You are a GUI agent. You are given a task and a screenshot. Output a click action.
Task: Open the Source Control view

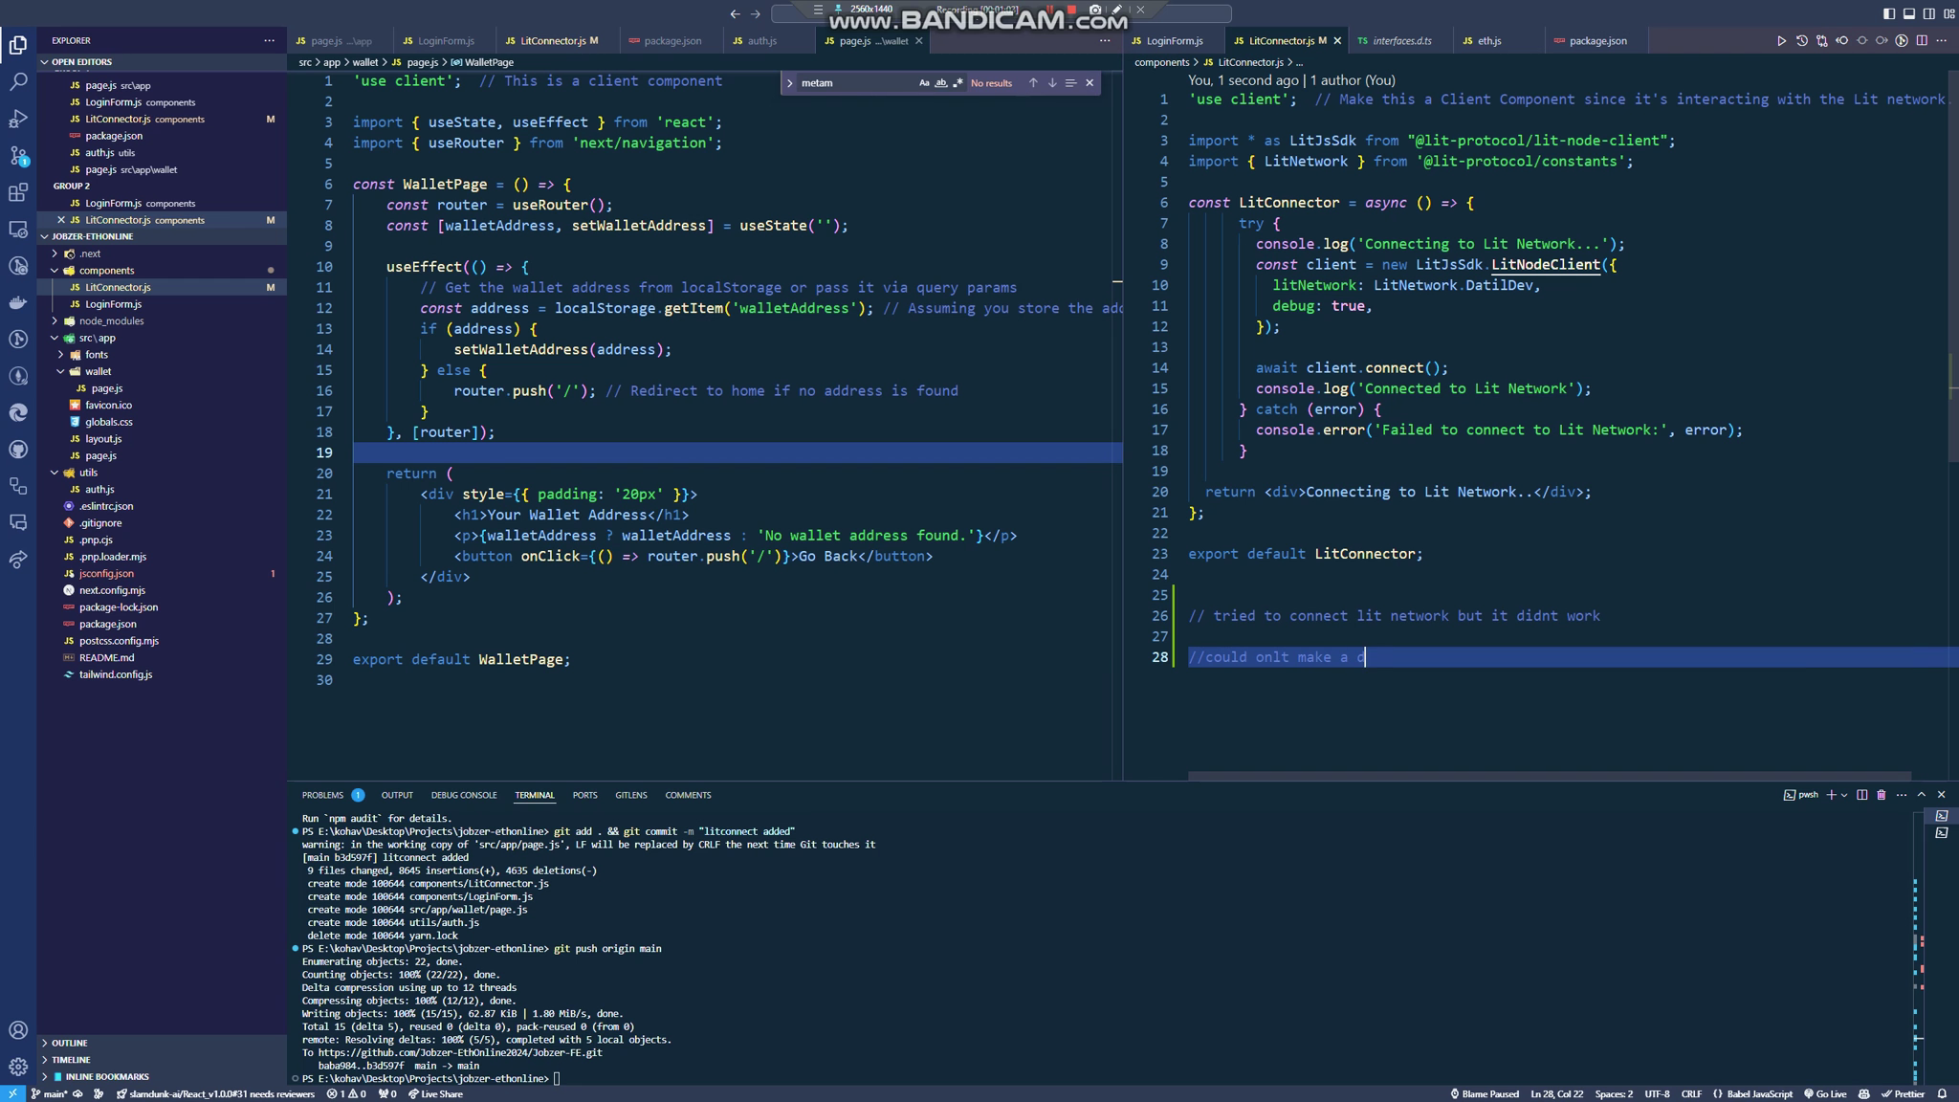[x=18, y=156]
